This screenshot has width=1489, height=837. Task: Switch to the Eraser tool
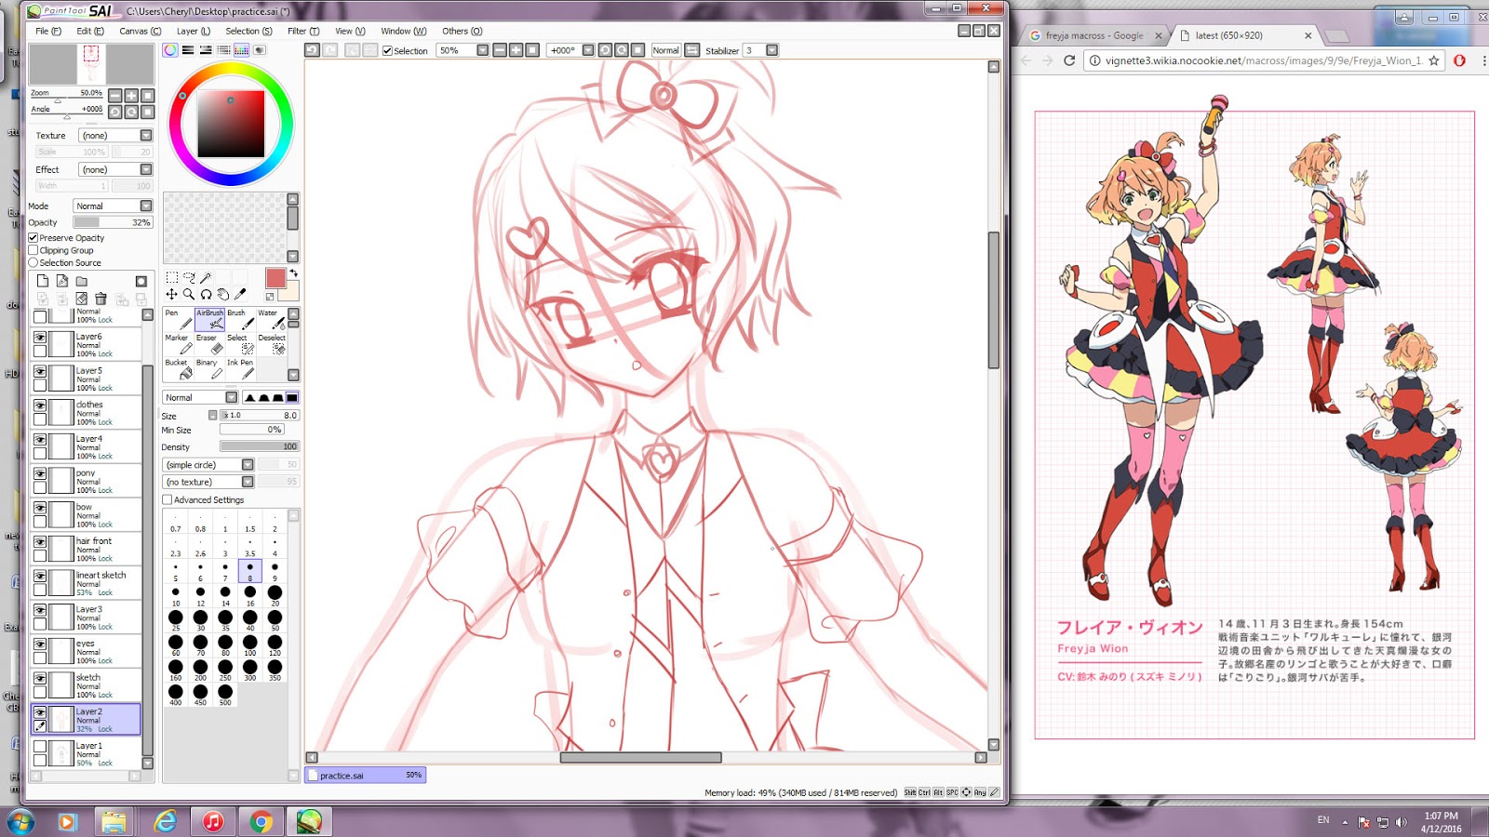tap(209, 344)
